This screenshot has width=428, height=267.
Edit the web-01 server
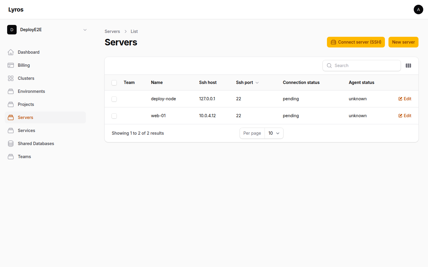[405, 116]
